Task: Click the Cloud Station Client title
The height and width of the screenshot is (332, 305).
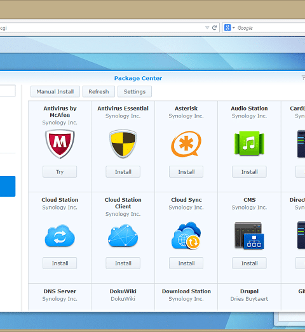Action: (x=123, y=203)
